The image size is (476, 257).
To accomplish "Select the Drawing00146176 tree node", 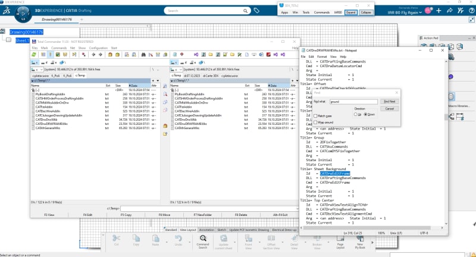I will 26,32.
